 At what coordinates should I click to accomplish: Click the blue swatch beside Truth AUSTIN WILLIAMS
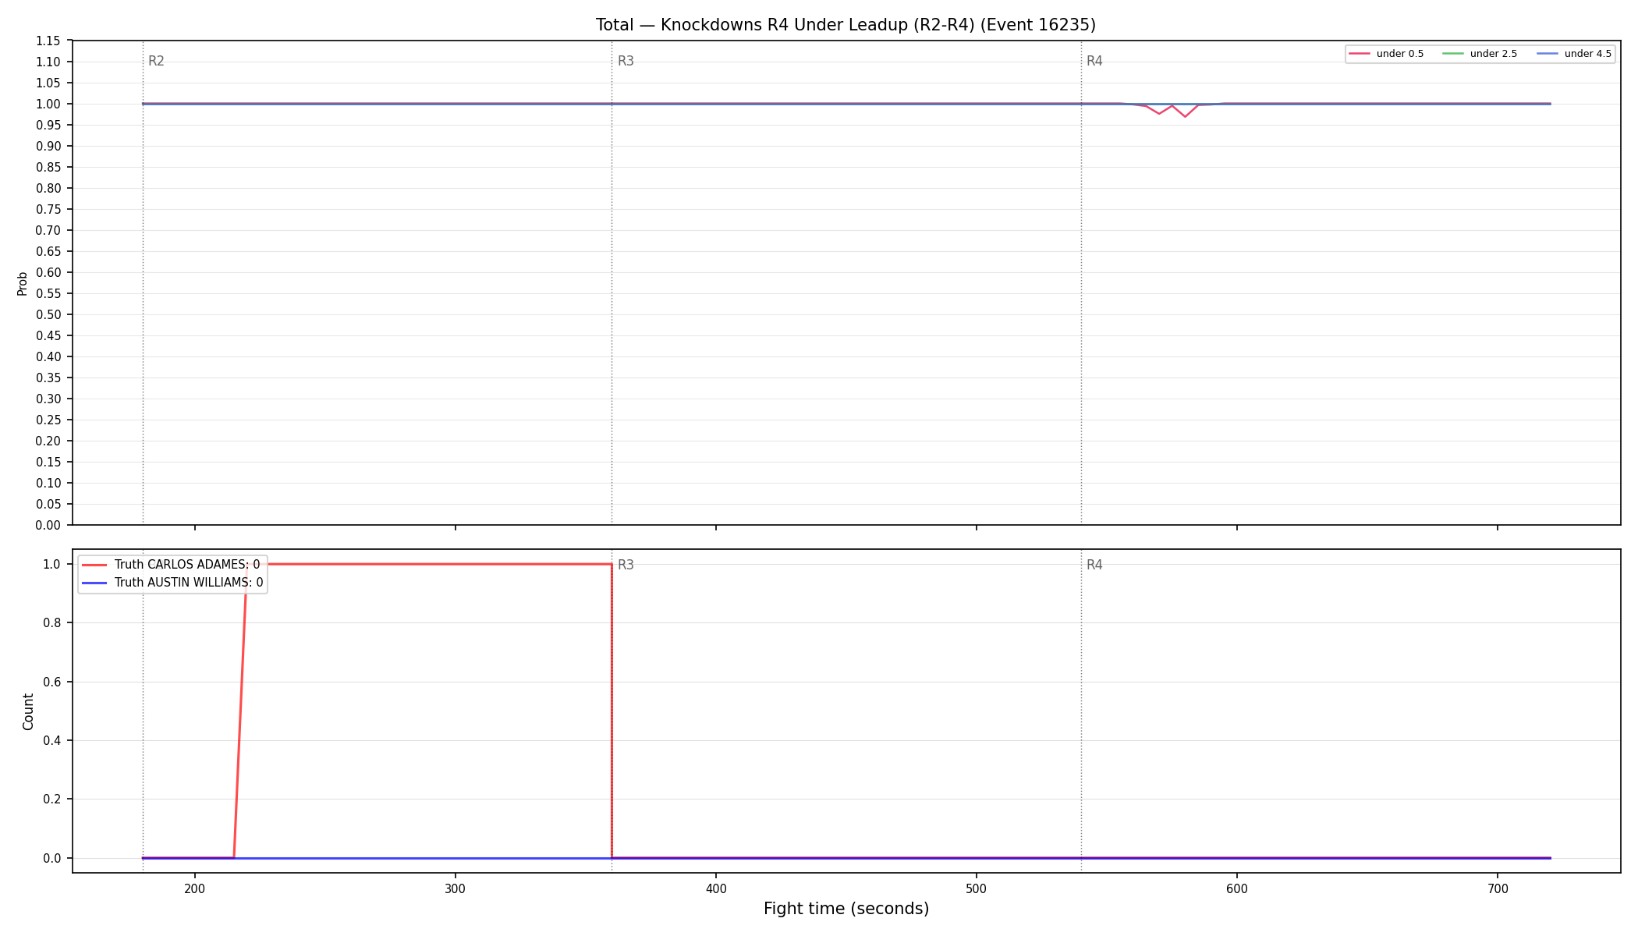(x=94, y=583)
